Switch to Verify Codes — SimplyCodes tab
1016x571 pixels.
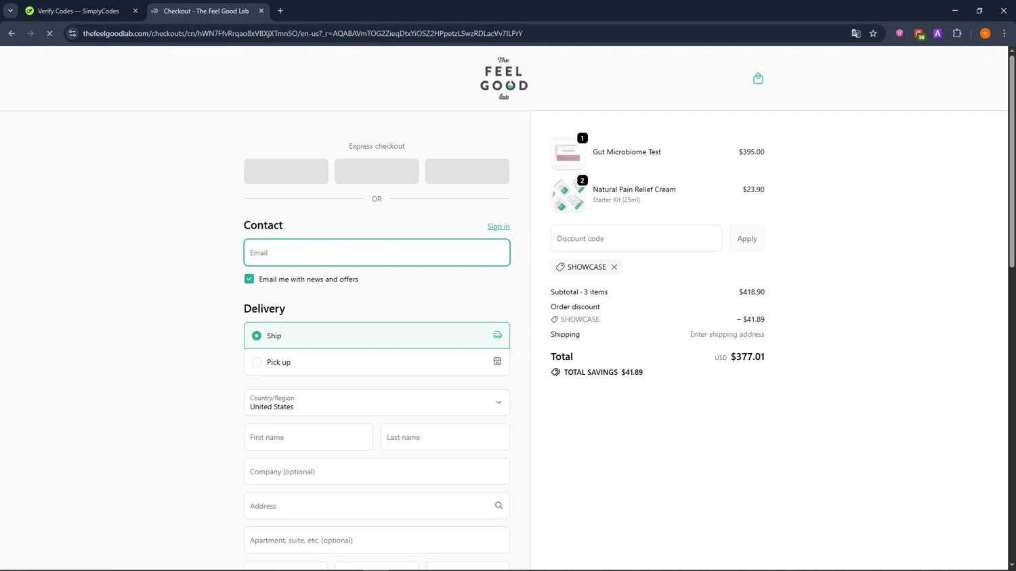(81, 11)
